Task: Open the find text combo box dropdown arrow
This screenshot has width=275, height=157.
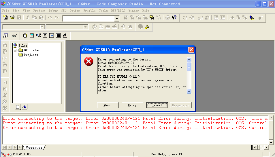Action: click(117, 18)
